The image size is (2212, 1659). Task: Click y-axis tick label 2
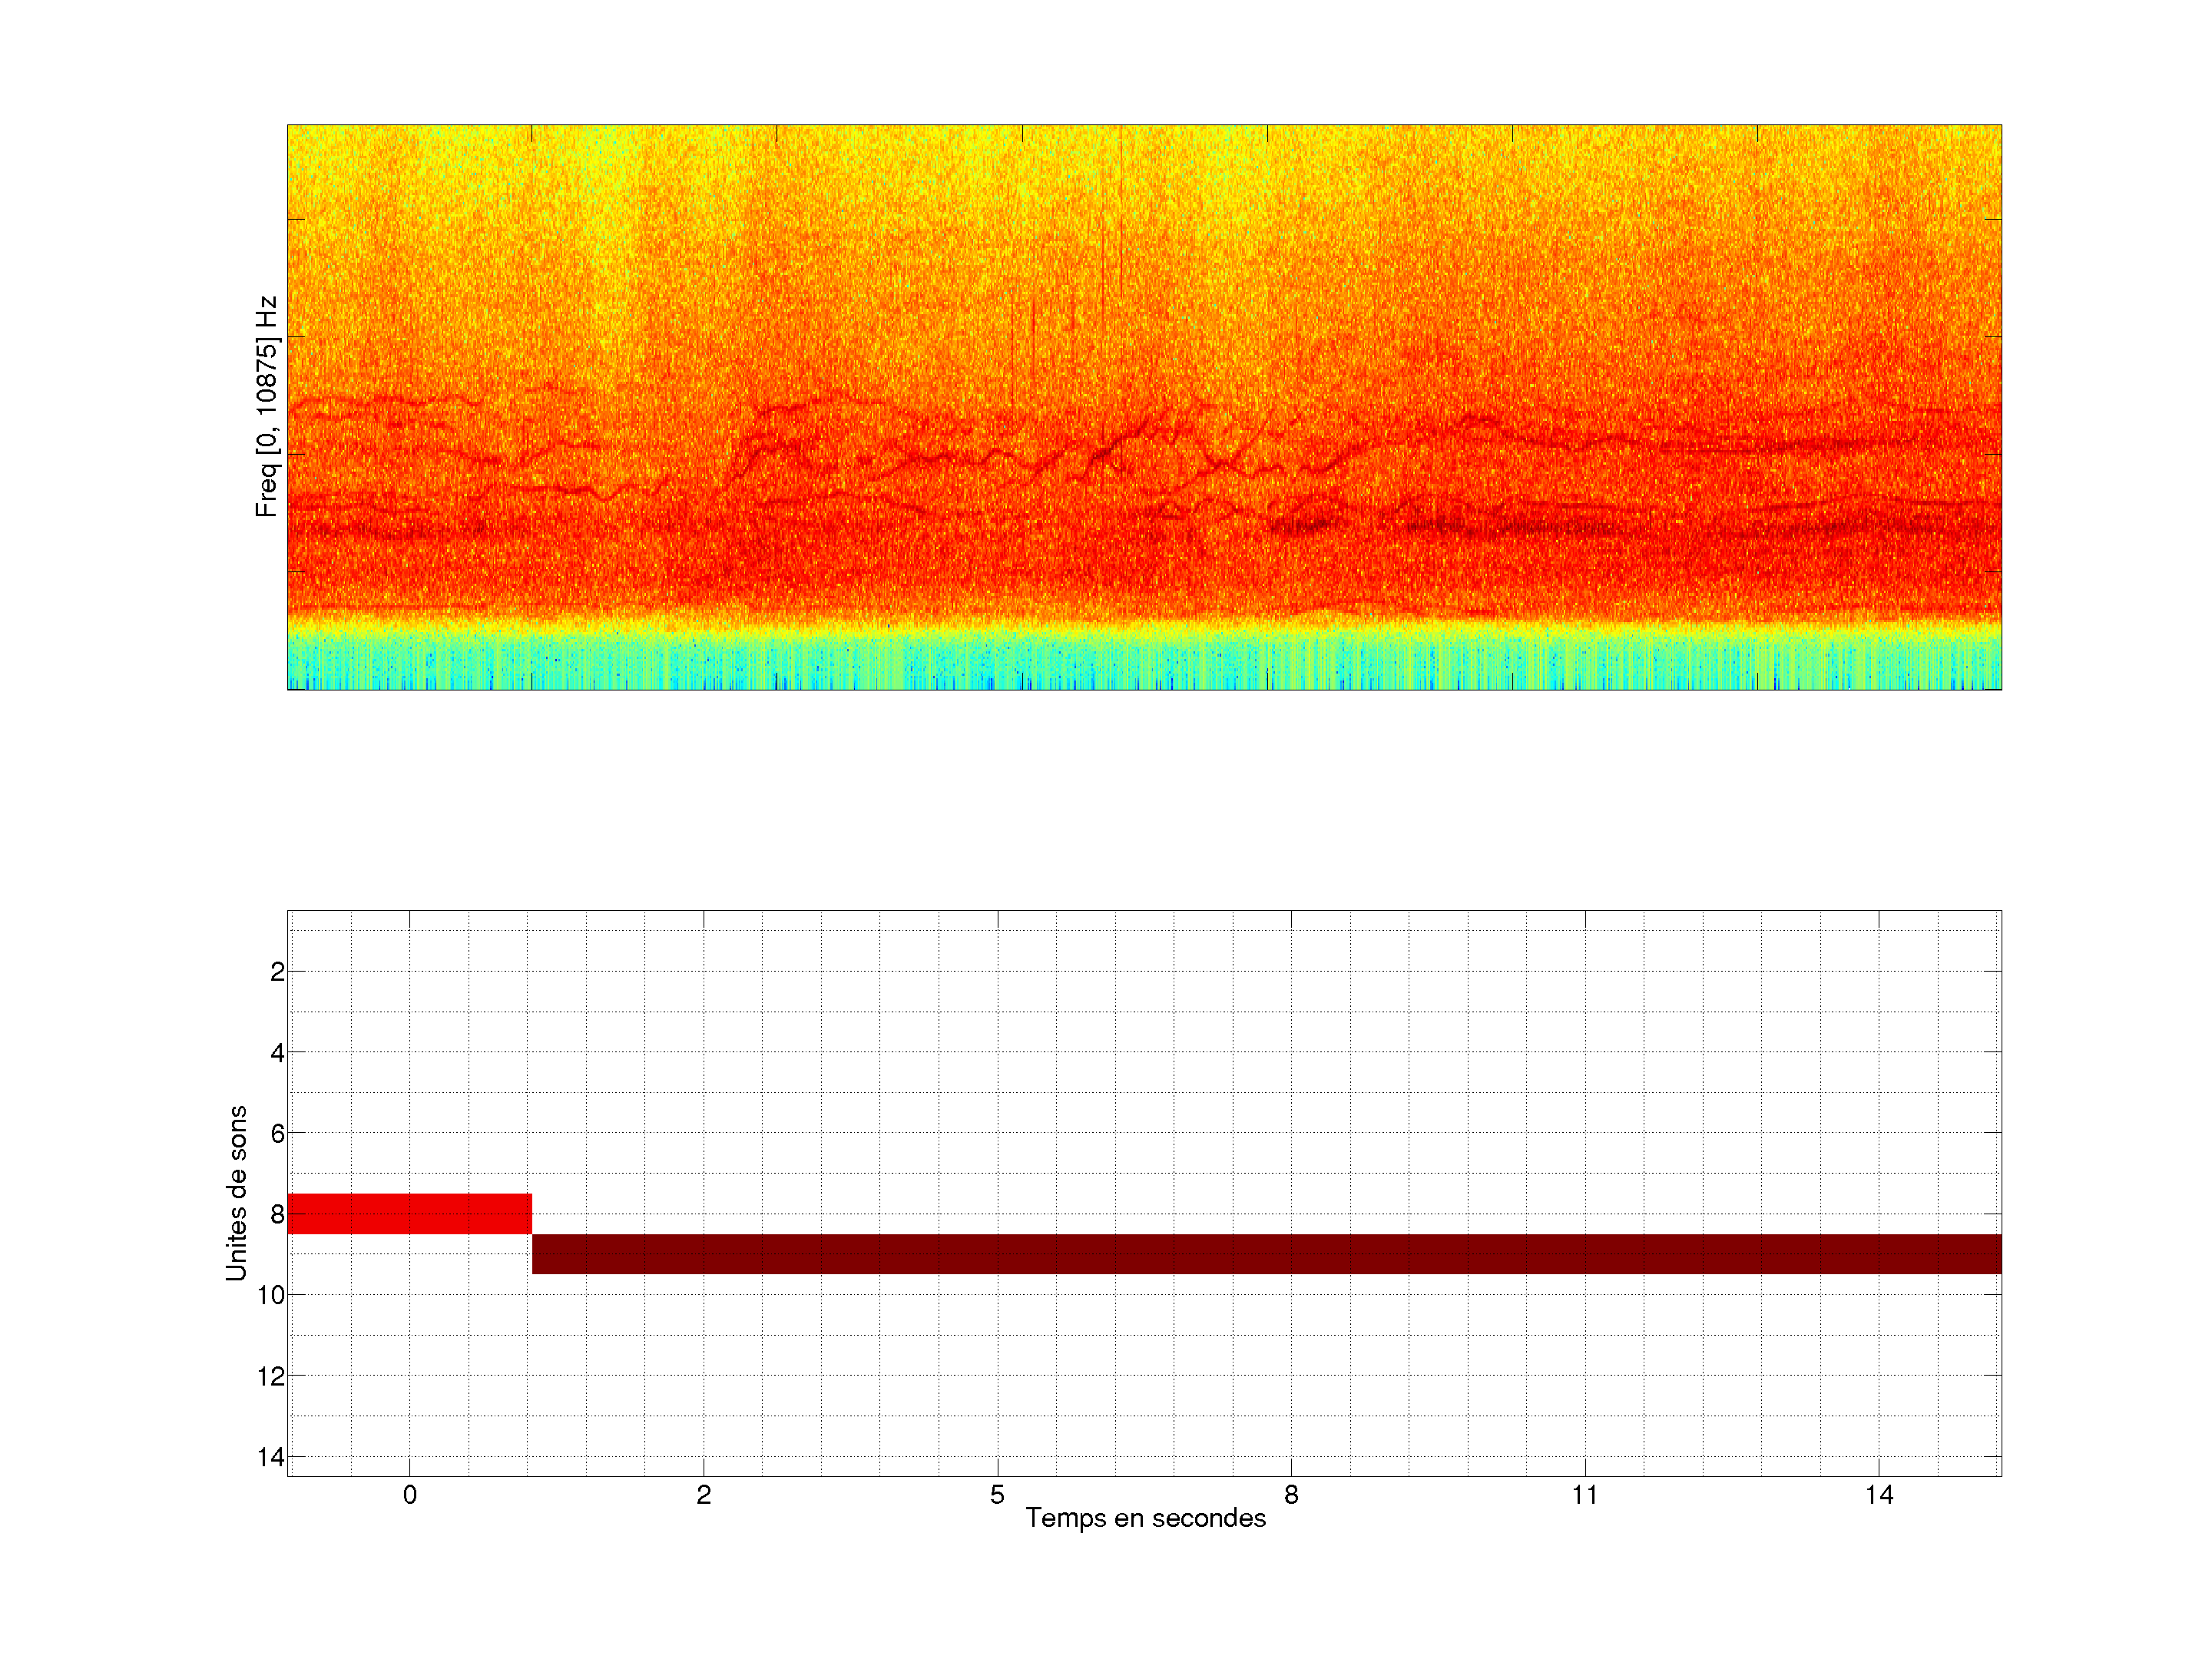[277, 972]
